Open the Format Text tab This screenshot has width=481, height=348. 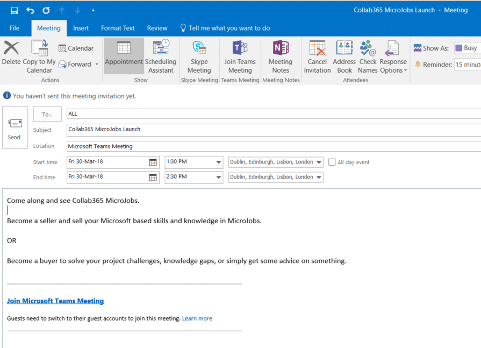pyautogui.click(x=118, y=28)
